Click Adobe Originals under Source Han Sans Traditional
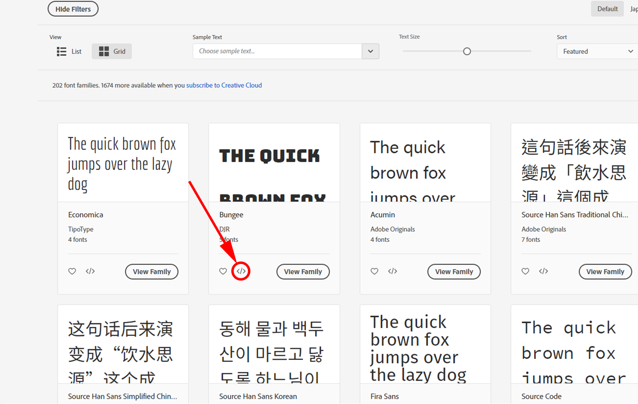This screenshot has height=404, width=638. point(543,229)
